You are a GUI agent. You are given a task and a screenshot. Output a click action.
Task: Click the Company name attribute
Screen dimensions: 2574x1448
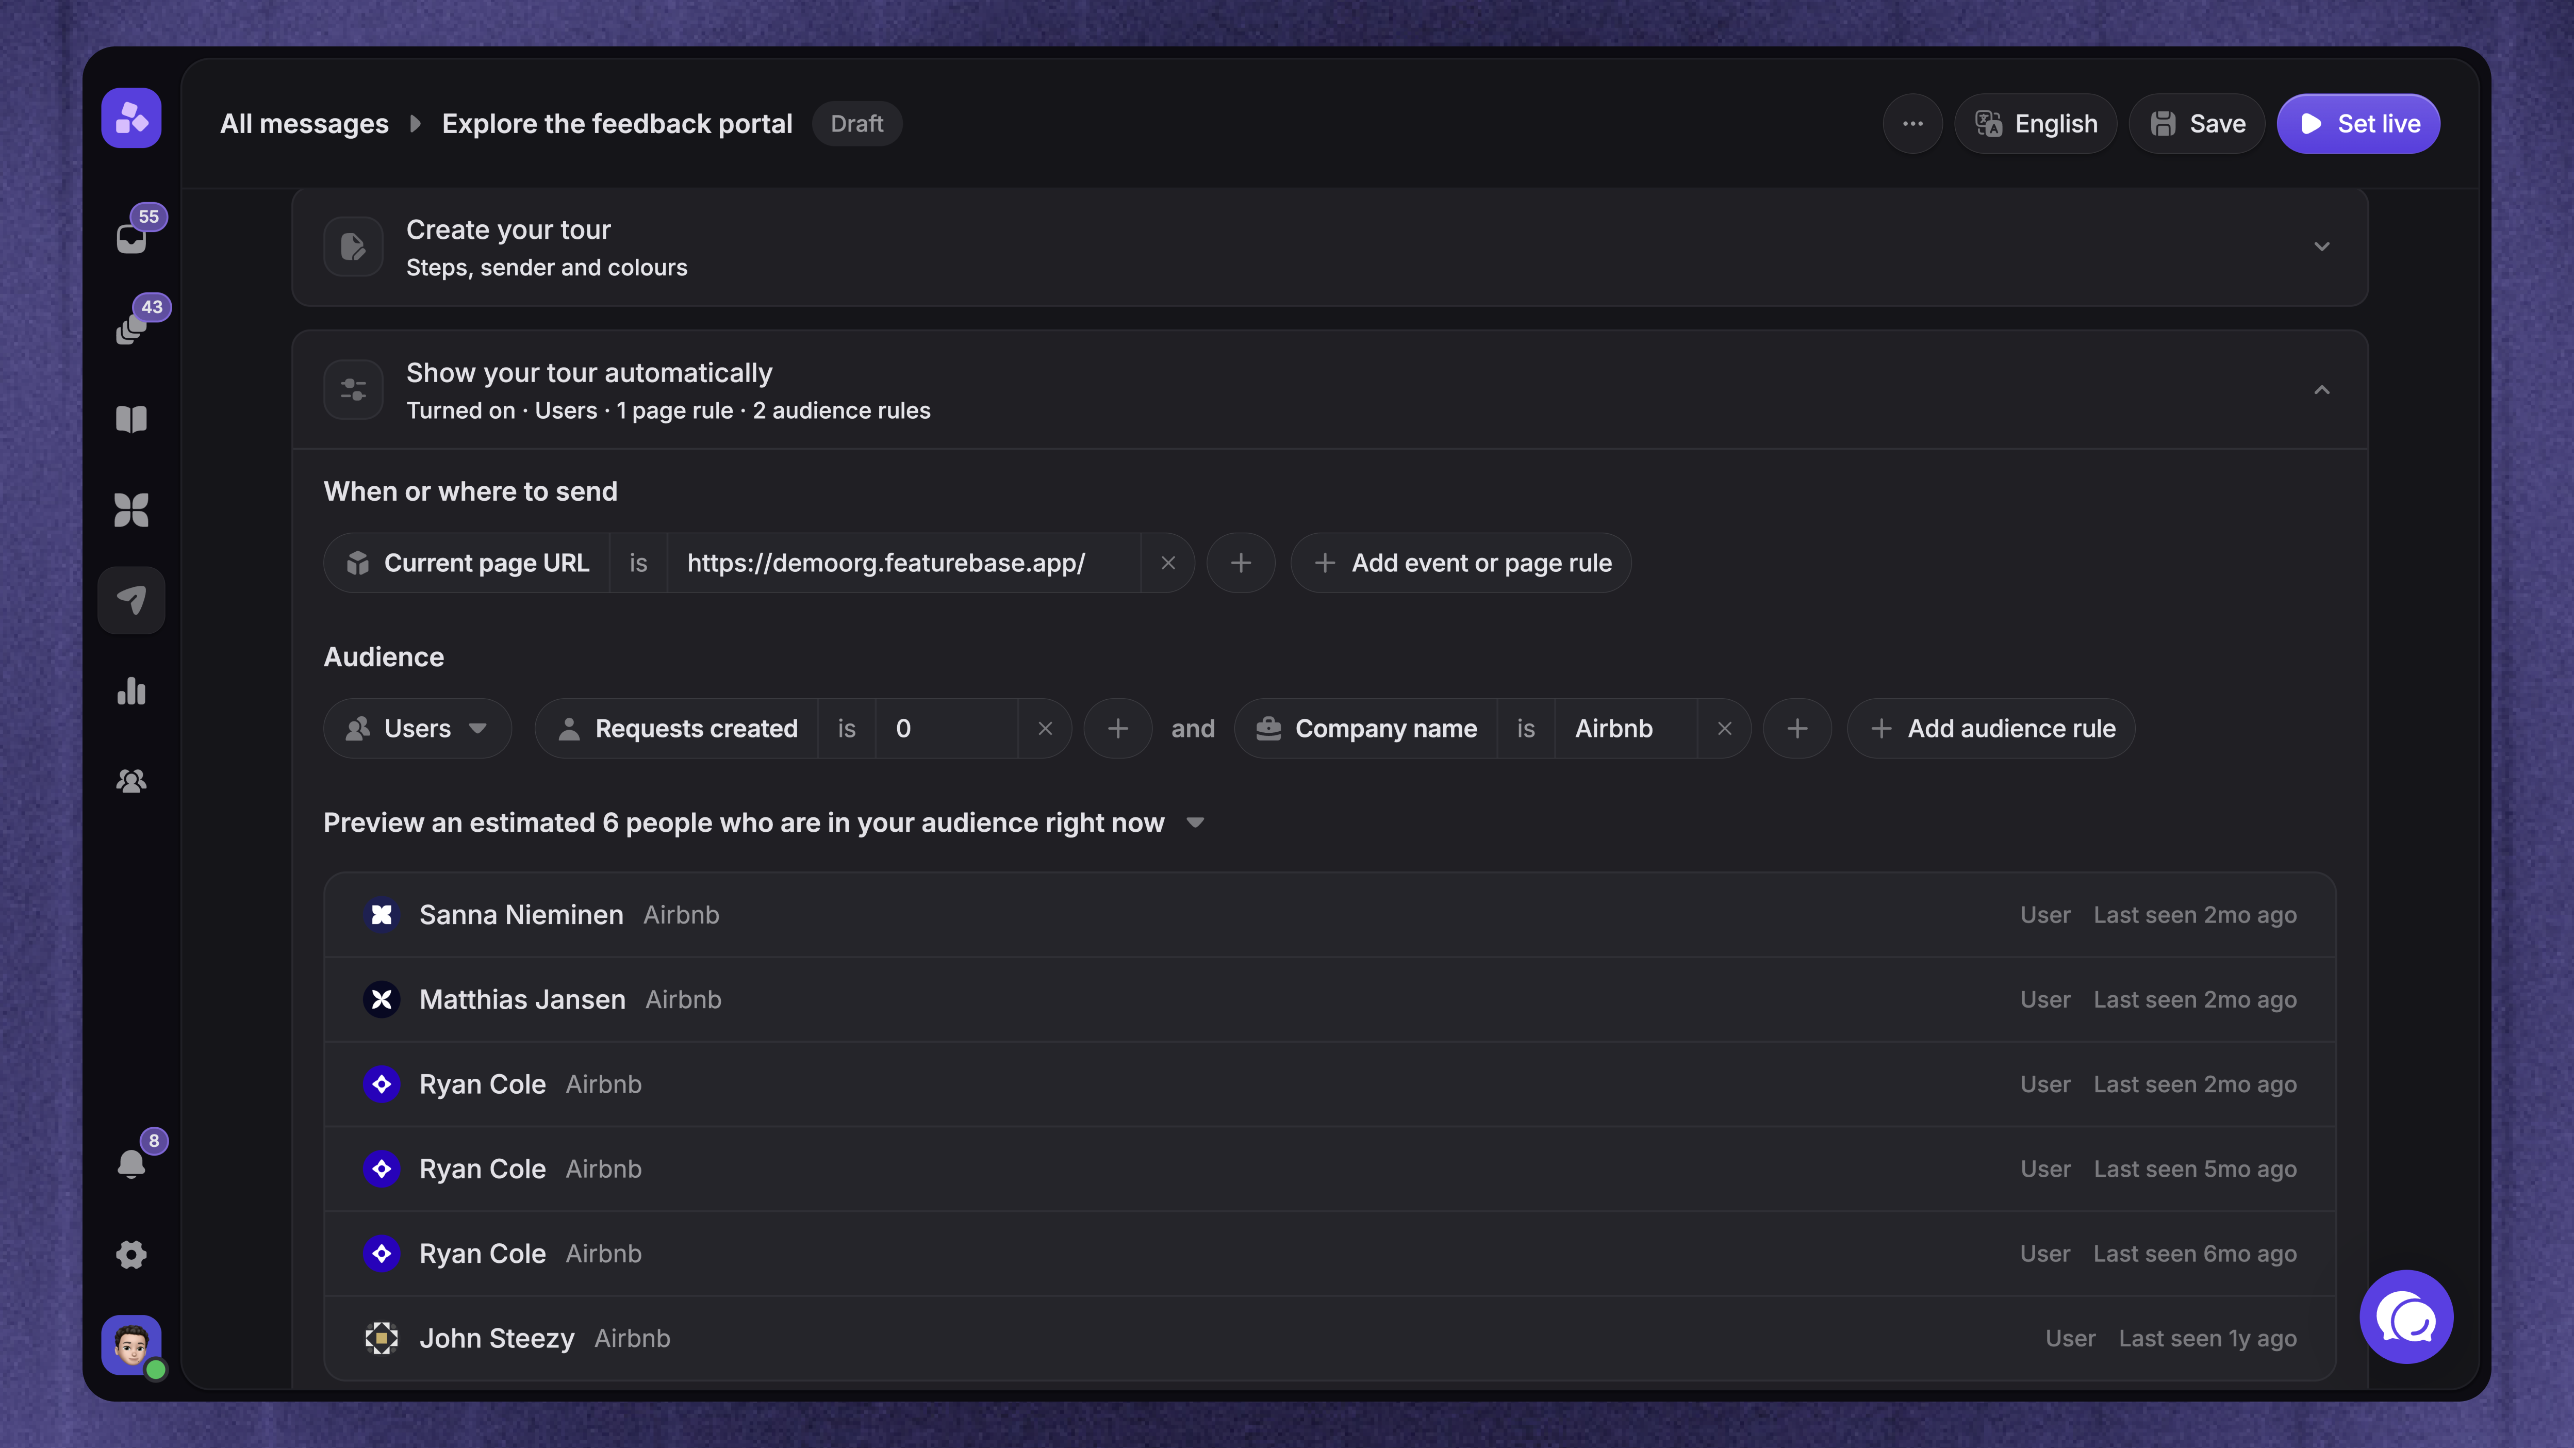[1367, 729]
